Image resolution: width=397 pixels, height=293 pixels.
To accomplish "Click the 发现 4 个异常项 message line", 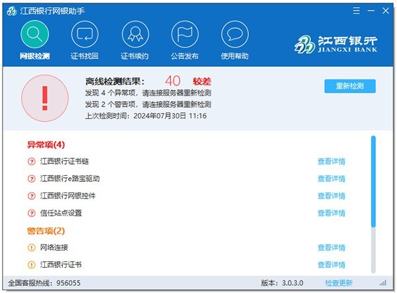I will (148, 93).
